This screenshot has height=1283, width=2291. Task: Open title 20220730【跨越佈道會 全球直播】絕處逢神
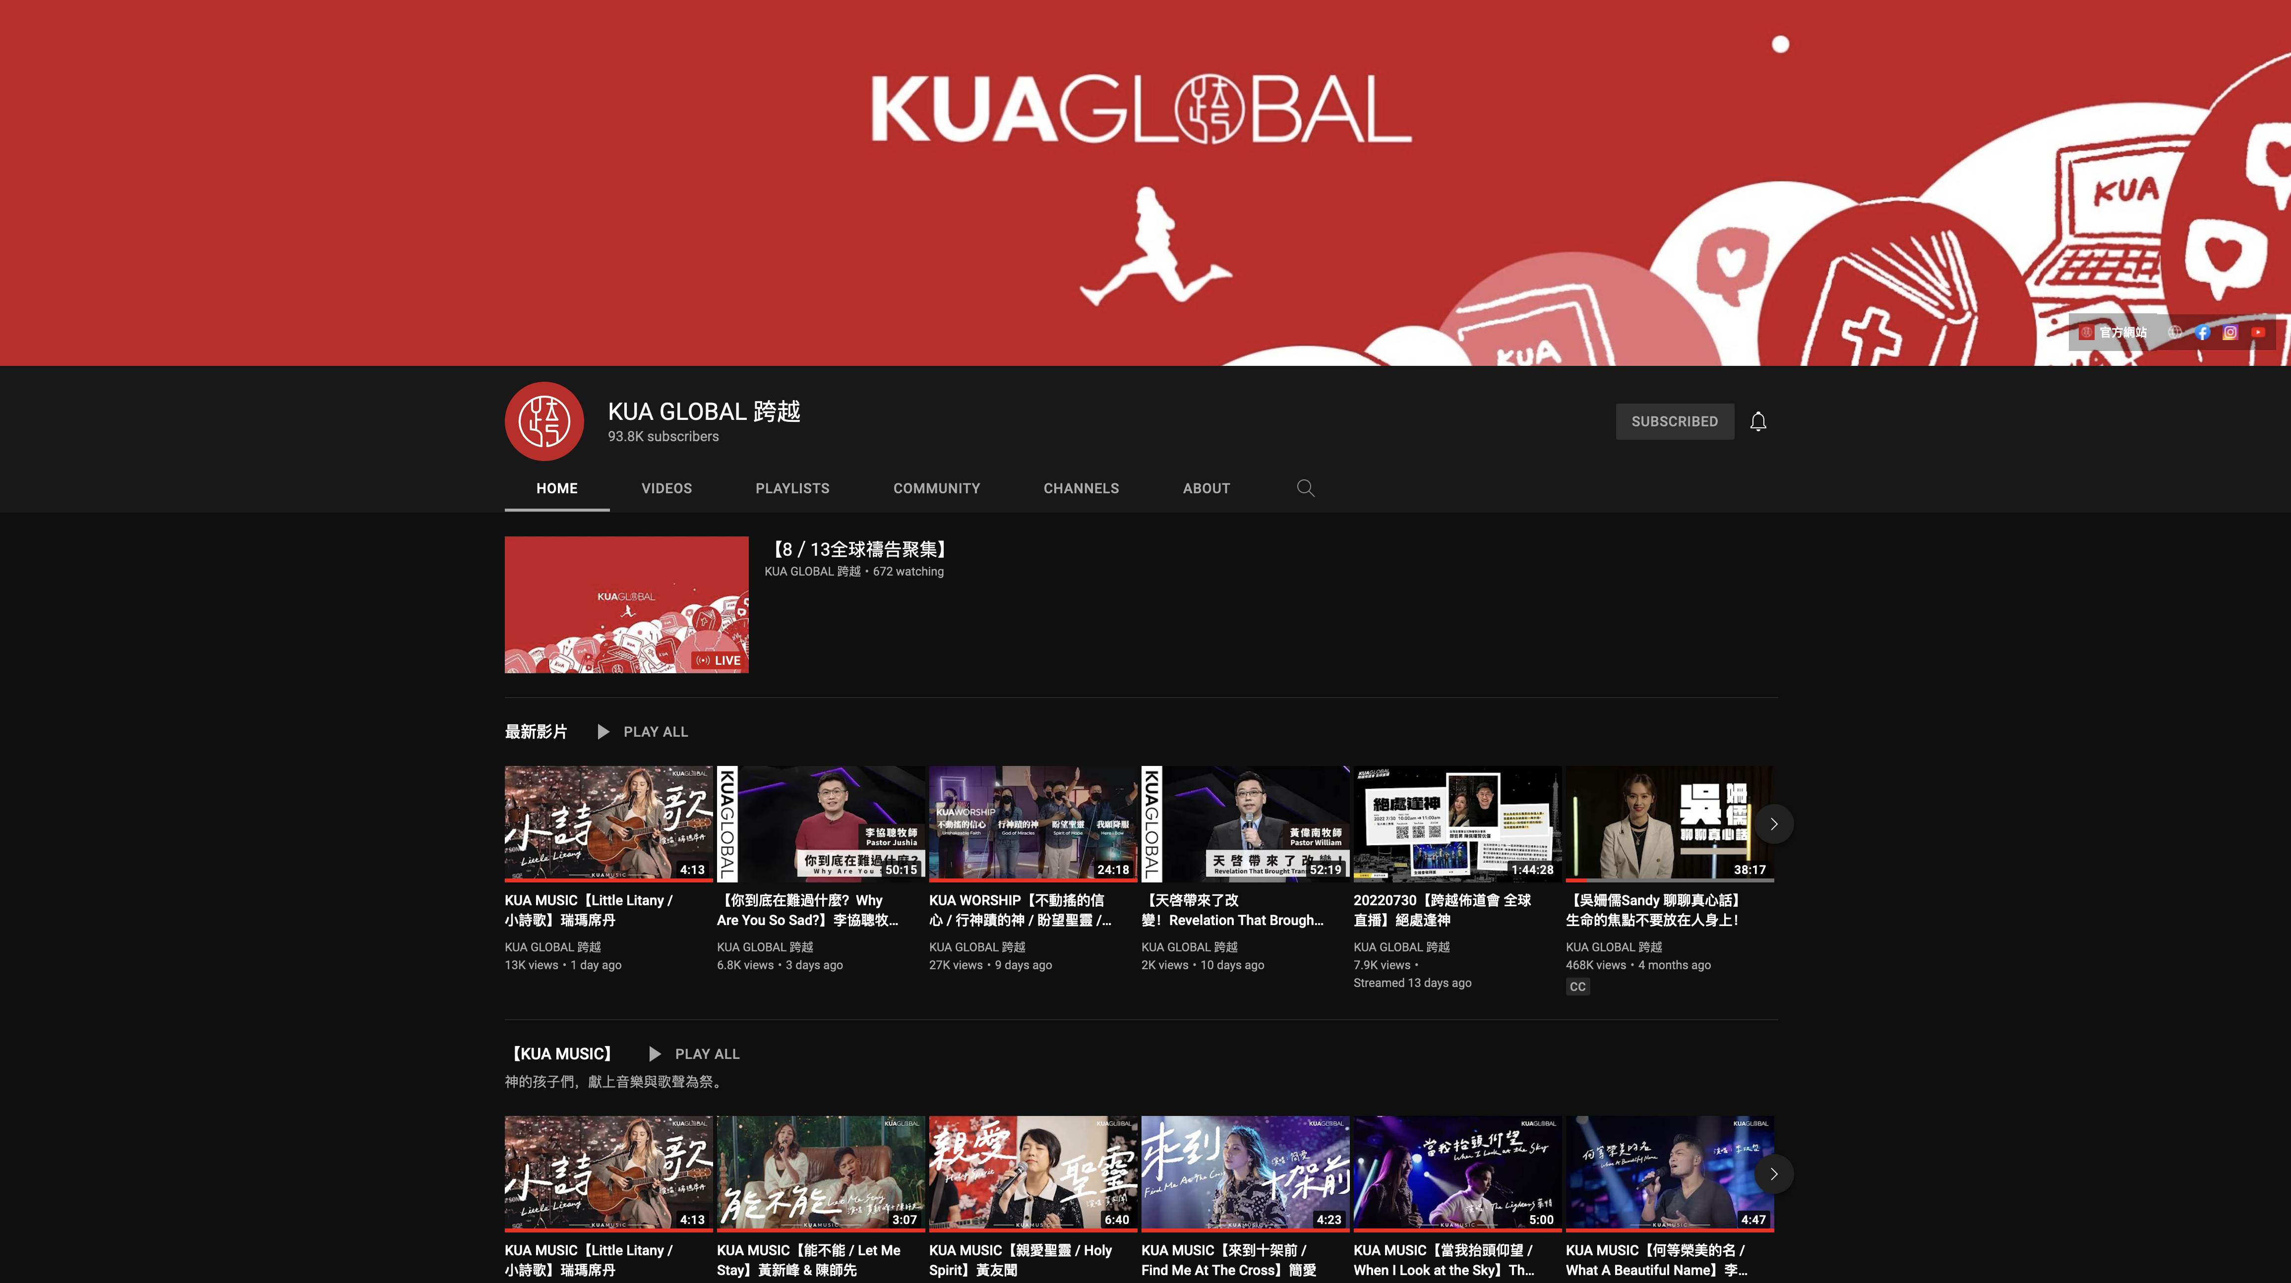(x=1443, y=911)
